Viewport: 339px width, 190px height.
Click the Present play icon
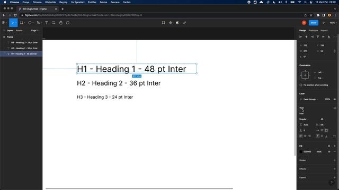324,23
